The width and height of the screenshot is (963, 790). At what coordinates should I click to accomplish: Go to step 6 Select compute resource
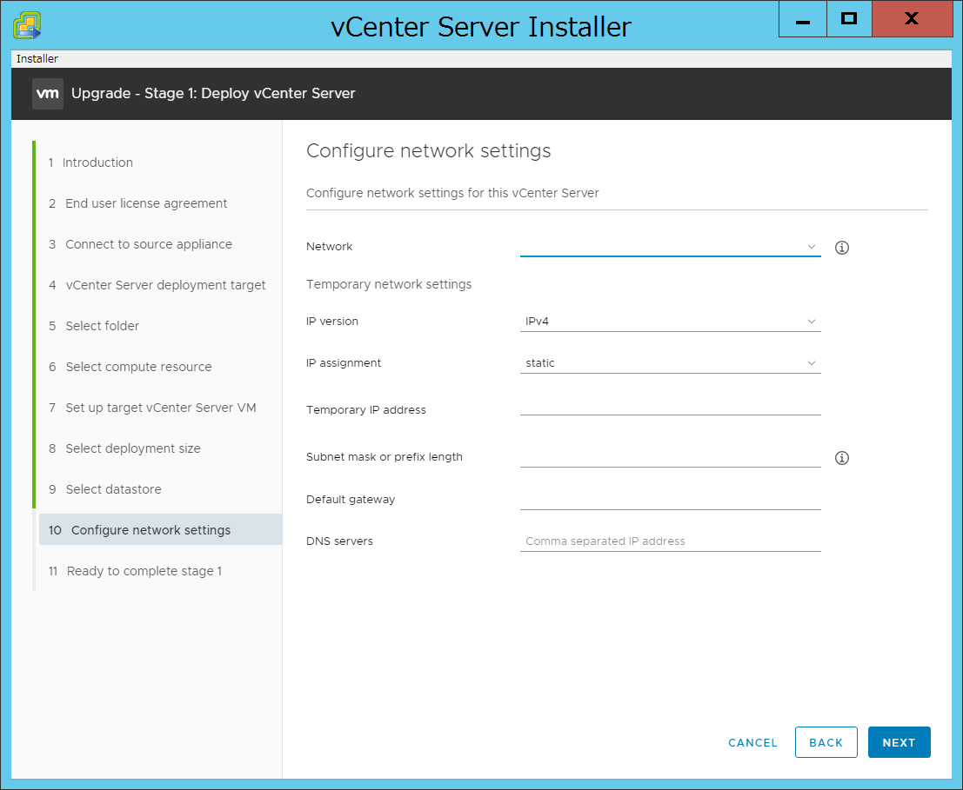[130, 367]
